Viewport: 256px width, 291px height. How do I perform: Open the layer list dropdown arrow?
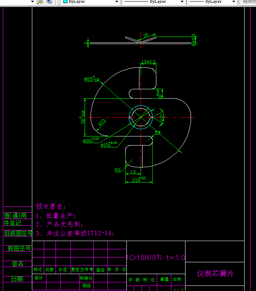[32, 2]
